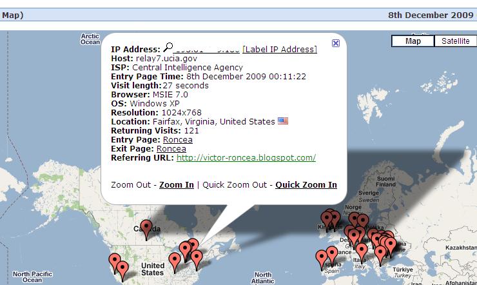
Task: Click Fairfax, Virginia location text
Action: (213, 122)
